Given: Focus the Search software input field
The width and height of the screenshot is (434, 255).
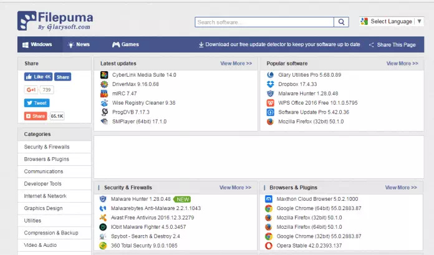Looking at the screenshot, I should pyautogui.click(x=264, y=22).
